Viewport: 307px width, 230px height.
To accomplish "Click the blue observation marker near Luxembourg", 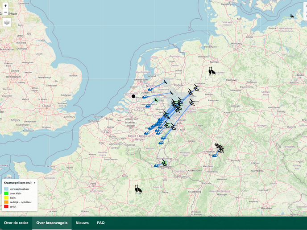I will point(157,166).
